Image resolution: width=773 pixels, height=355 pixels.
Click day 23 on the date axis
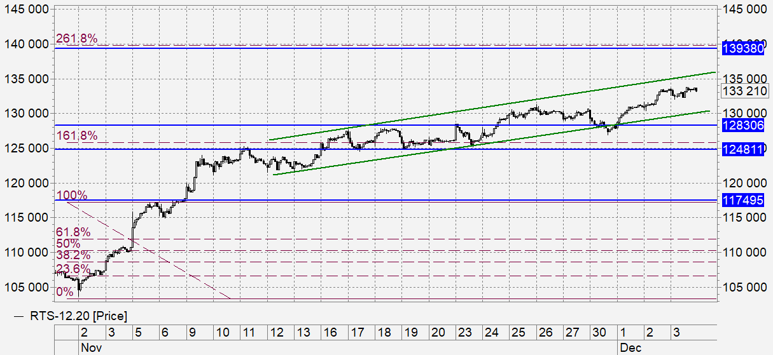point(466,333)
